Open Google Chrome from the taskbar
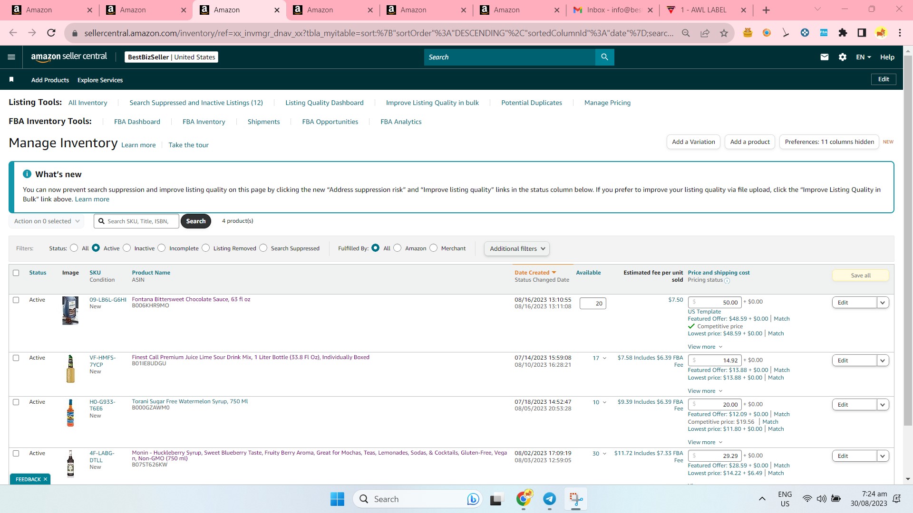The width and height of the screenshot is (913, 513). pyautogui.click(x=524, y=499)
